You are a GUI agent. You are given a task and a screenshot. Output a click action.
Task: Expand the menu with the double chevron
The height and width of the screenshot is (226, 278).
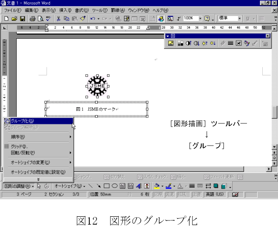tap(38, 179)
